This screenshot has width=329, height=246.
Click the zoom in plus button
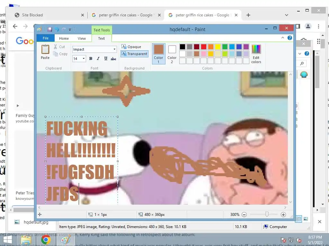pos(283,214)
